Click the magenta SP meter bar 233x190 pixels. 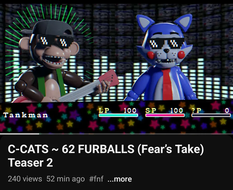coord(165,115)
